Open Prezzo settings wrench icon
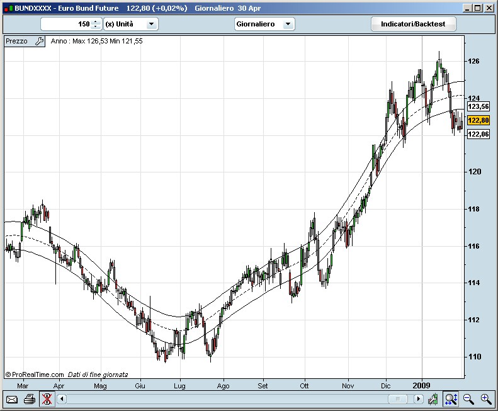498x411 pixels. click(40, 41)
